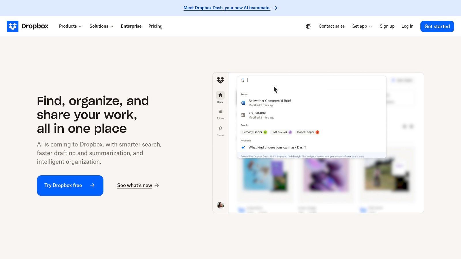Click the Ask Dash sparkle icon
This screenshot has height=259, width=461.
coord(243,147)
